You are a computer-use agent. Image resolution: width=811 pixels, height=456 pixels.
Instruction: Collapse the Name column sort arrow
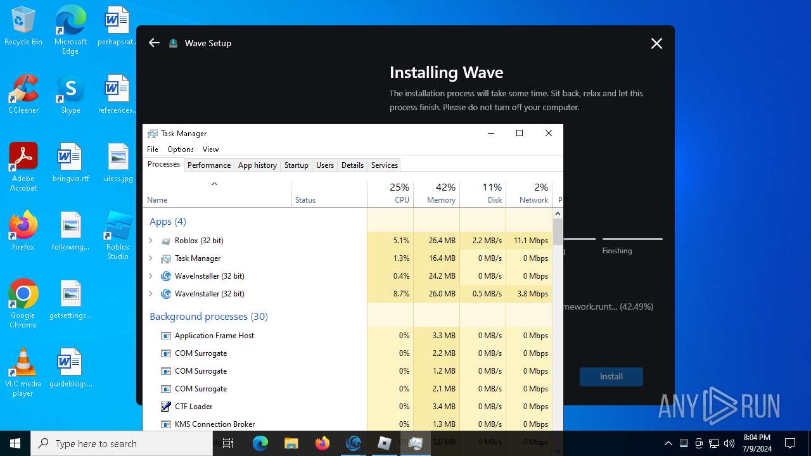click(x=214, y=184)
